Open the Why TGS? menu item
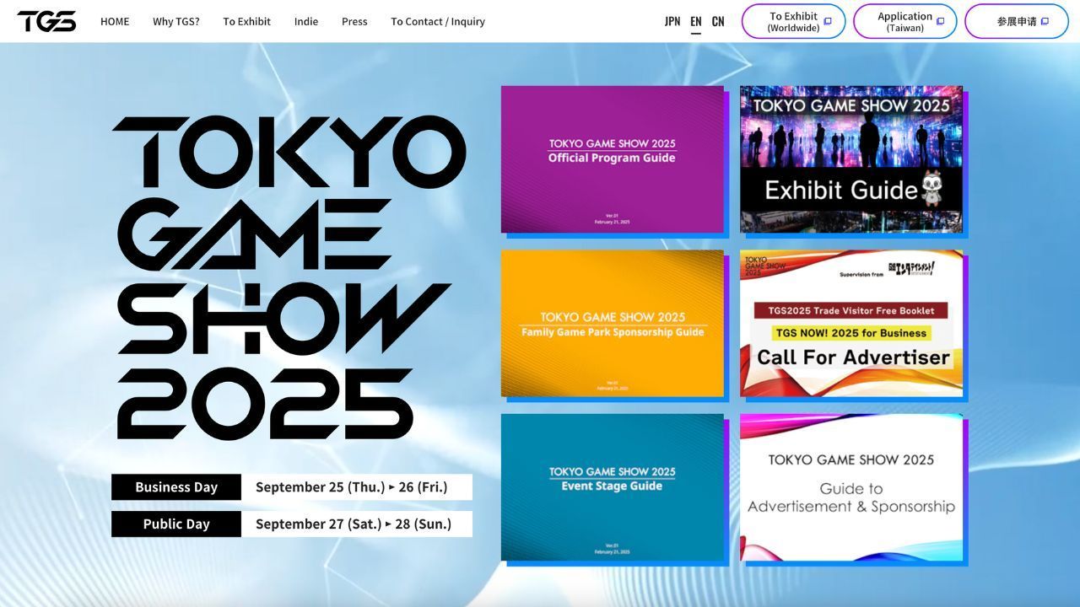 [176, 21]
